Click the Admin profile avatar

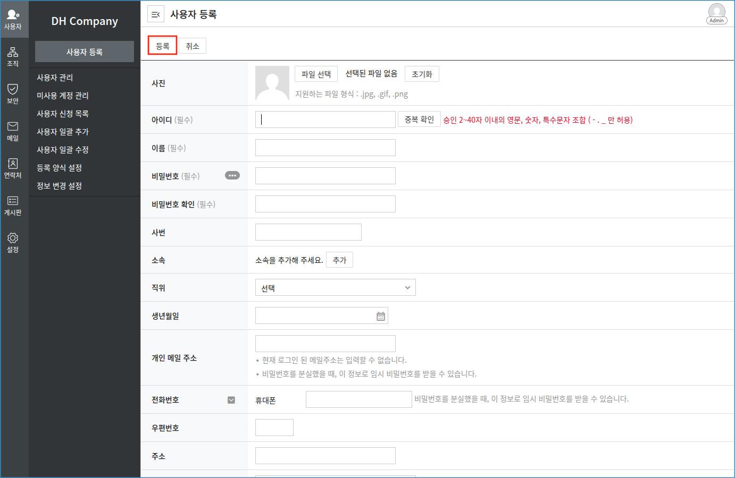point(716,13)
